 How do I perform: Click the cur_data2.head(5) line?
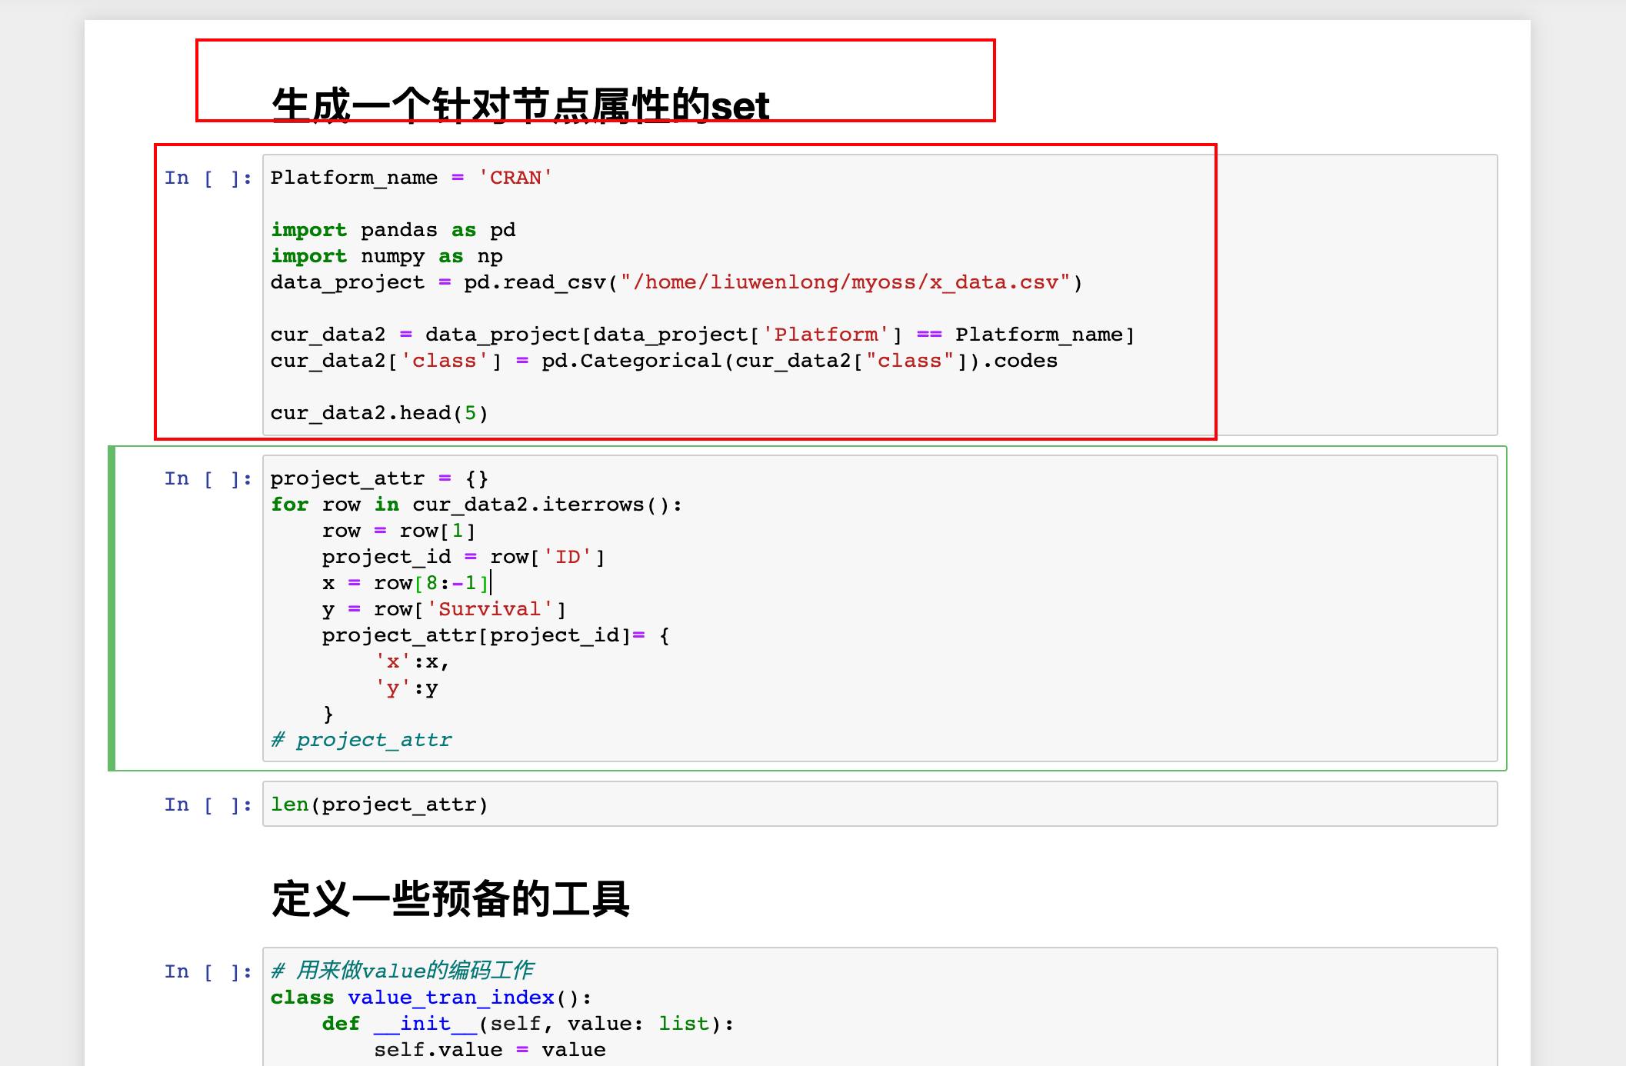[378, 414]
